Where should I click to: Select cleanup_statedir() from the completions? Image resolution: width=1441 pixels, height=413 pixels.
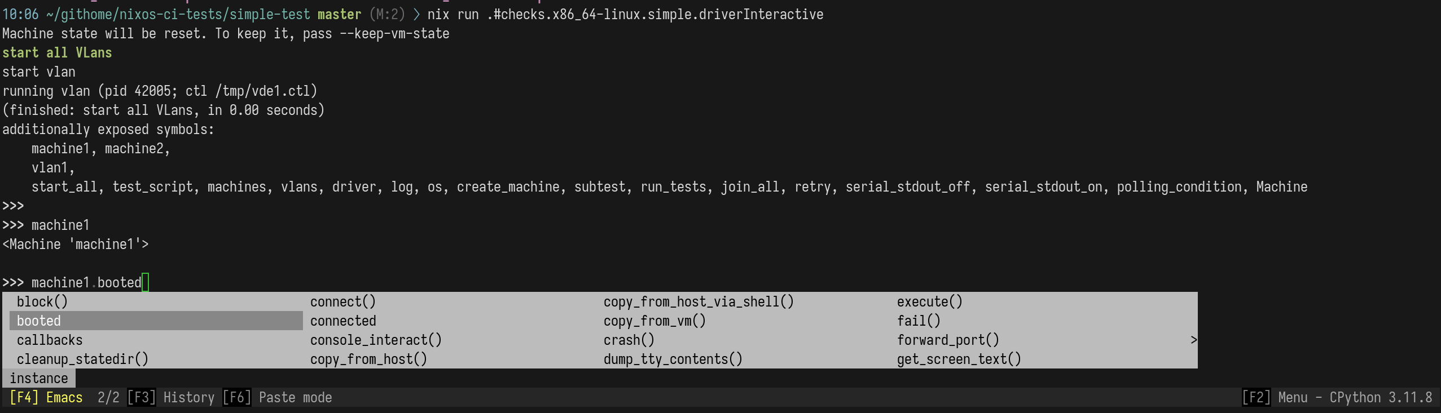pyautogui.click(x=82, y=359)
